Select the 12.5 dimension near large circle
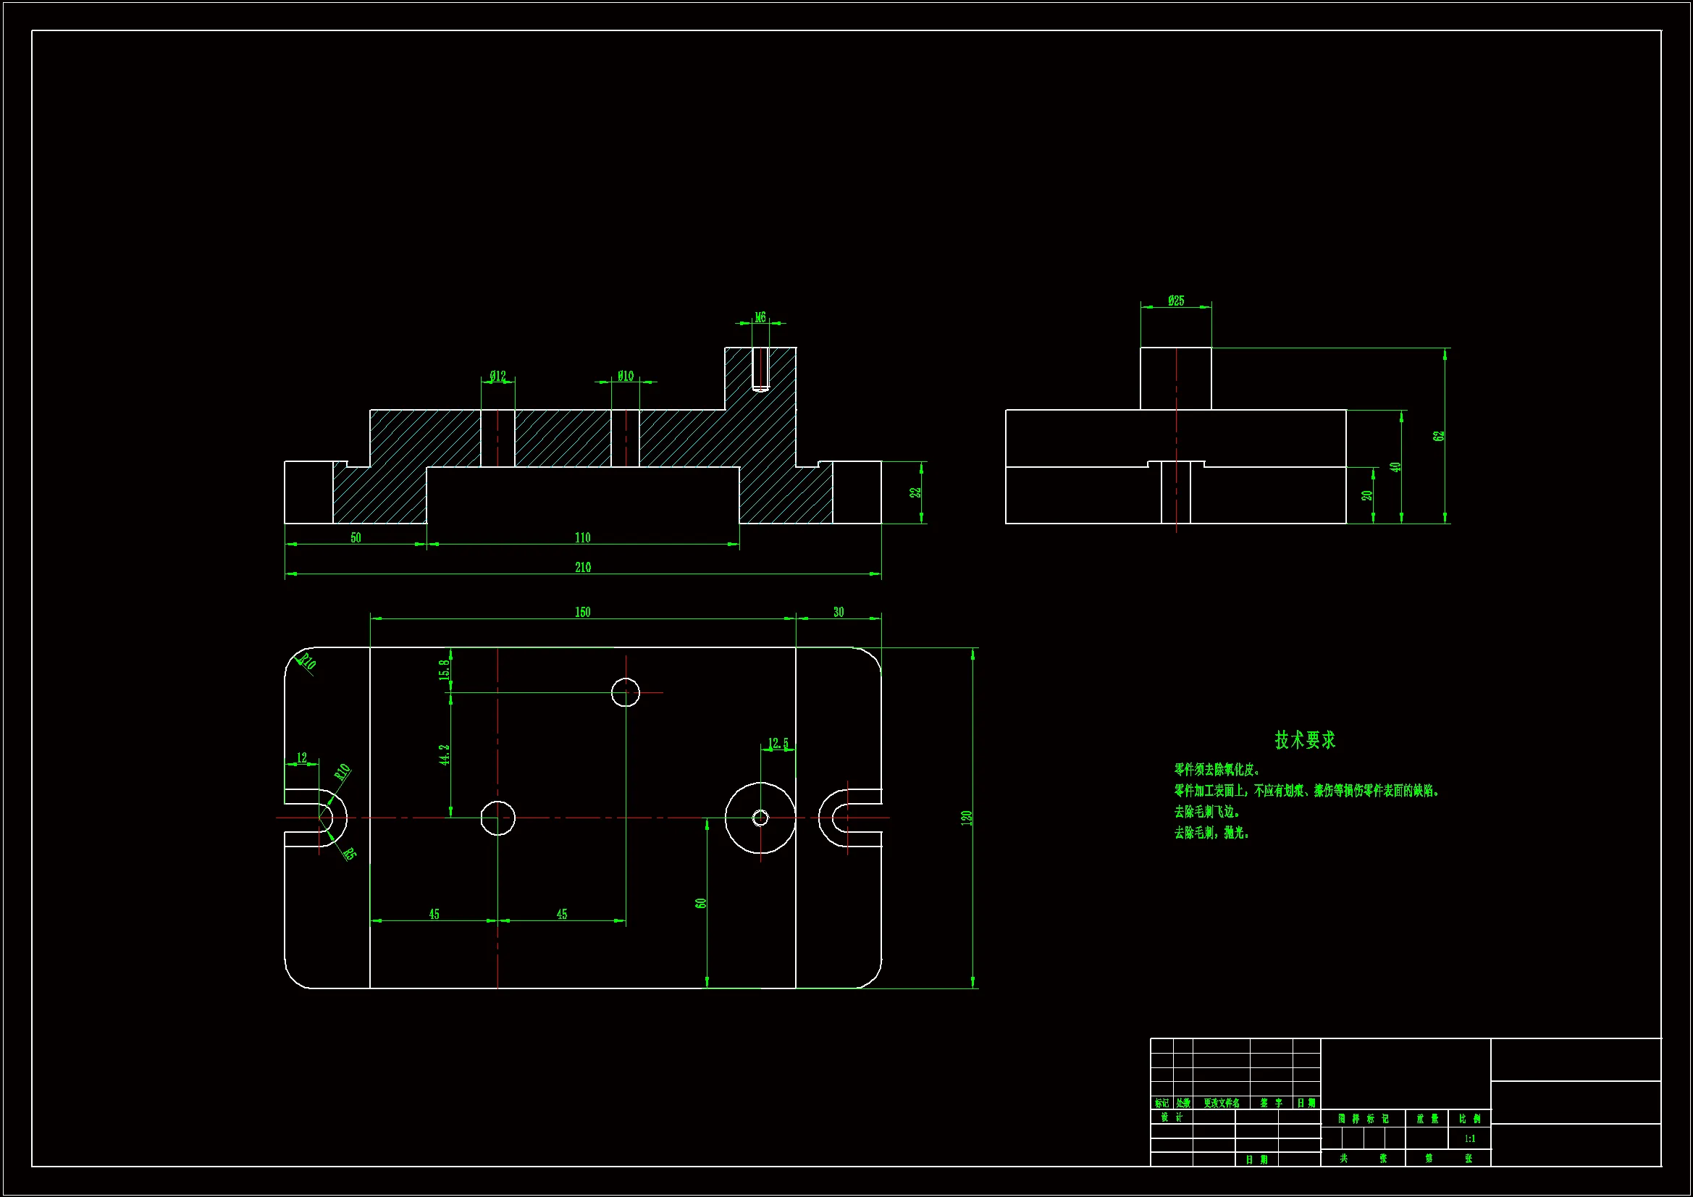The width and height of the screenshot is (1693, 1197). tap(778, 744)
